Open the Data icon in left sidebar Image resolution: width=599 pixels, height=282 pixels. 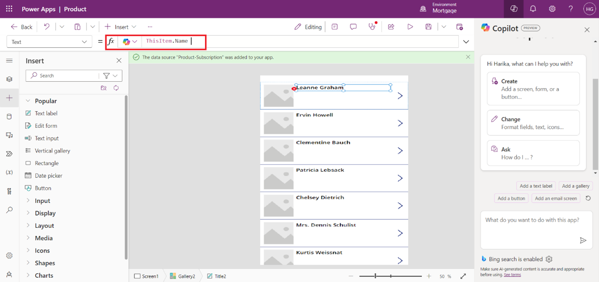click(9, 116)
